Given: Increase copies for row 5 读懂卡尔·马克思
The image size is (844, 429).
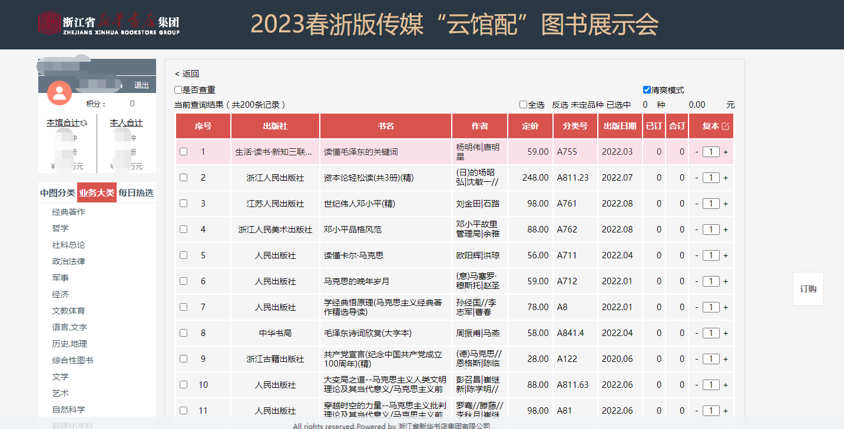Looking at the screenshot, I should coord(726,255).
